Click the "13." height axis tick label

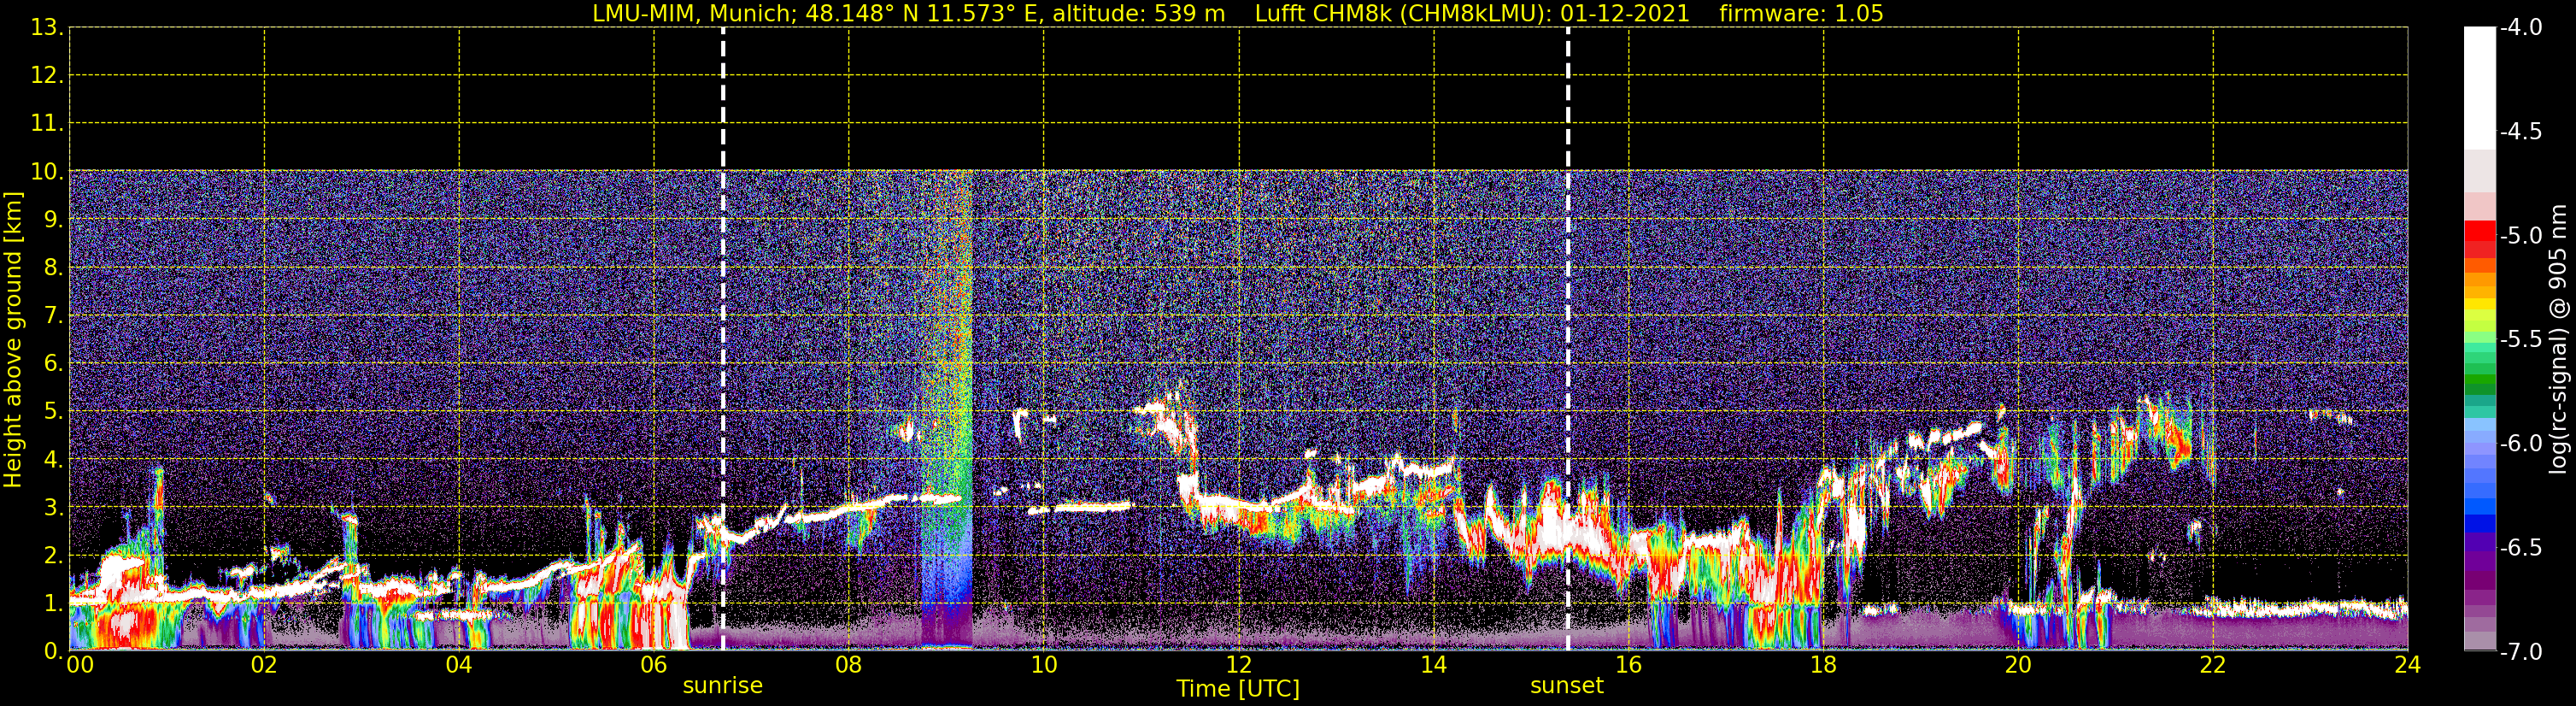[x=47, y=27]
